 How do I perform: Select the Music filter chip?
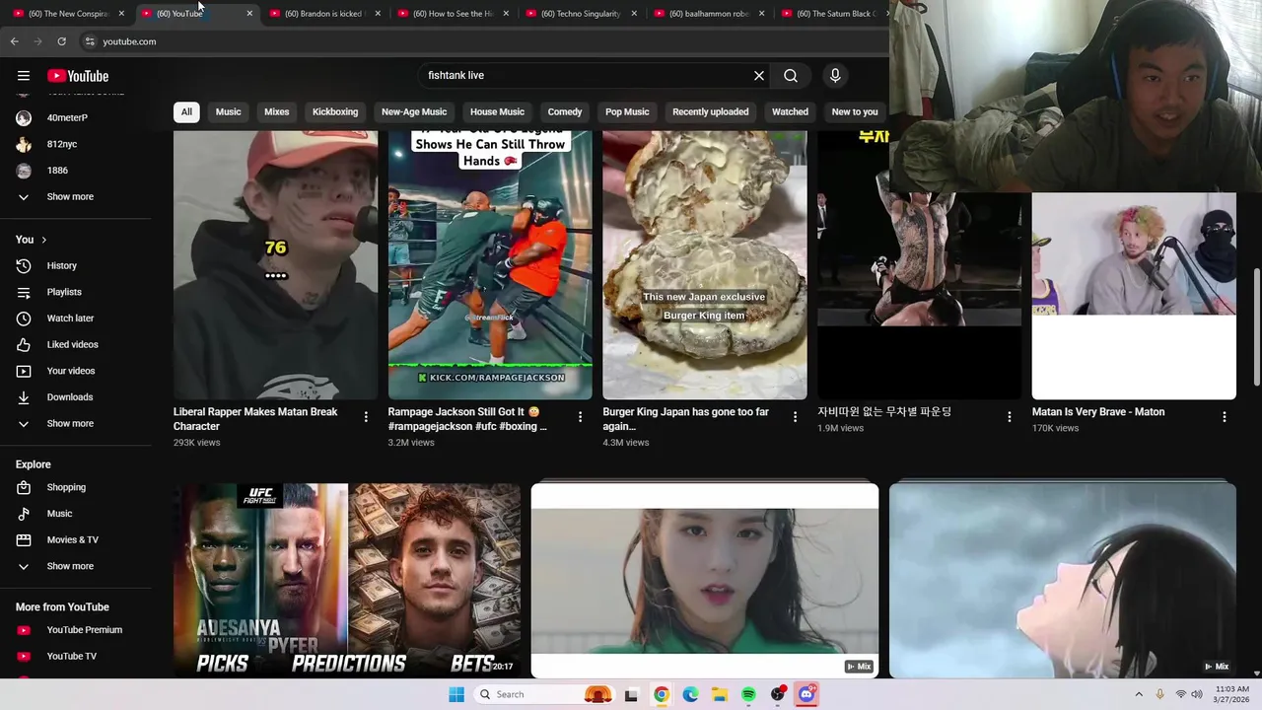tap(228, 111)
